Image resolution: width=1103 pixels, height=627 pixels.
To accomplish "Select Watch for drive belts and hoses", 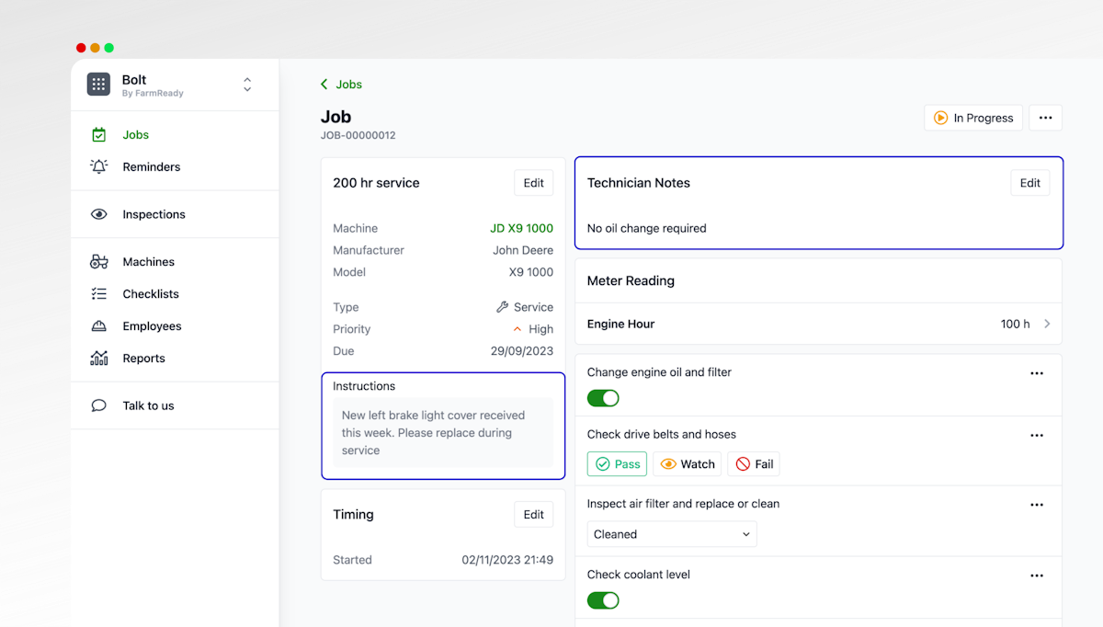I will point(688,464).
